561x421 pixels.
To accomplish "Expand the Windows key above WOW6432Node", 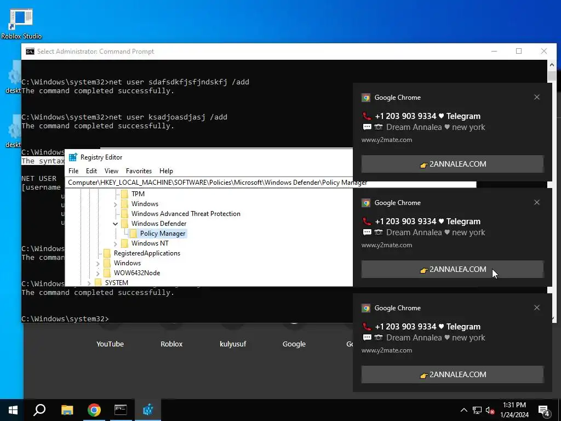I will pos(98,264).
